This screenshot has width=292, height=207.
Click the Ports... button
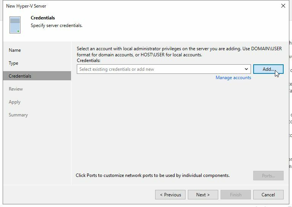268,175
